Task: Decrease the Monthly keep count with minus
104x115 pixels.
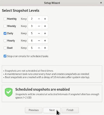Action: click(39, 19)
